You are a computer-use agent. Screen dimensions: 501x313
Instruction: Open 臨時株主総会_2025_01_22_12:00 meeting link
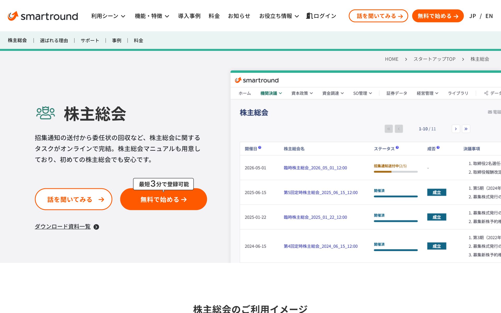tap(315, 217)
